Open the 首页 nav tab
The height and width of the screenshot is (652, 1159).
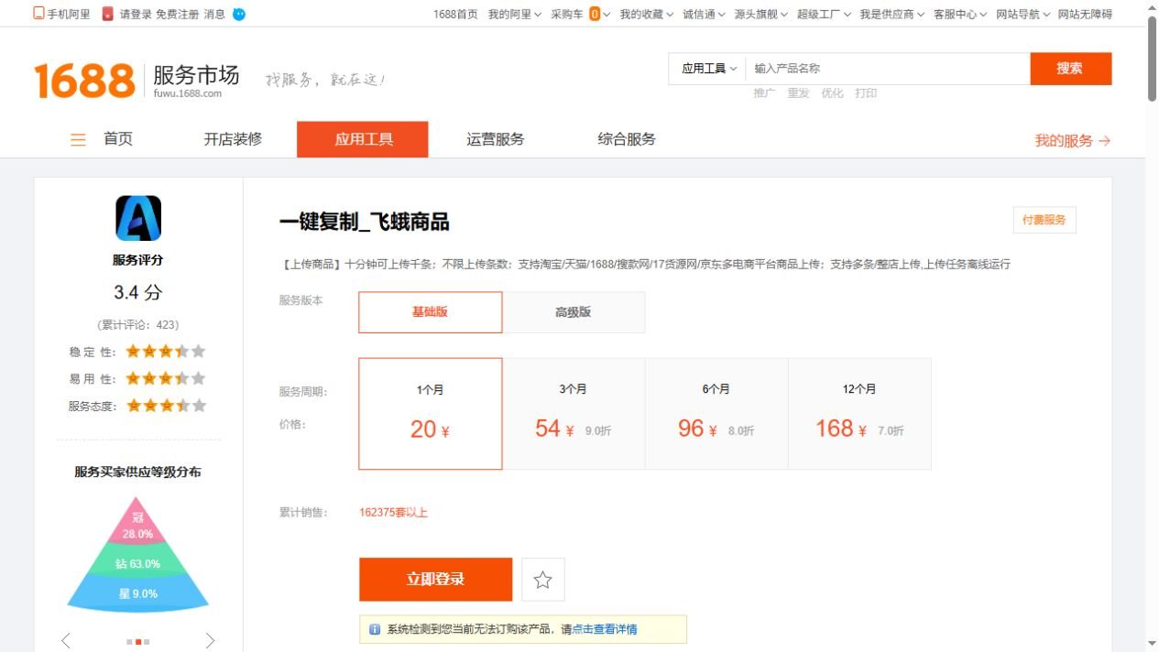[118, 139]
